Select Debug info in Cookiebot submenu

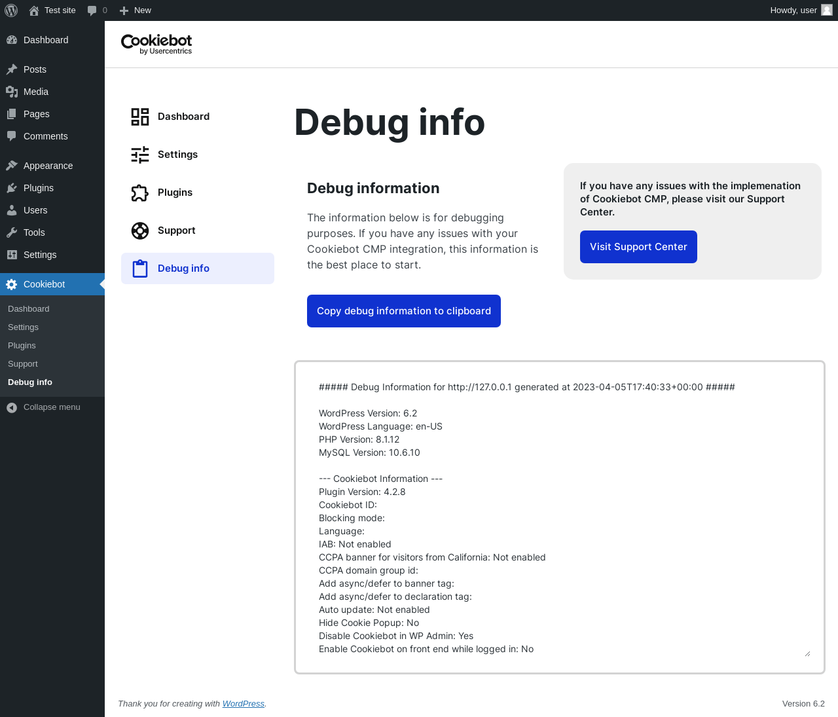pos(30,382)
